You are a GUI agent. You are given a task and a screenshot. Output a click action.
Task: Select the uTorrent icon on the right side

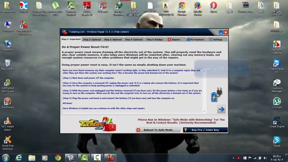pyautogui.click(x=277, y=103)
